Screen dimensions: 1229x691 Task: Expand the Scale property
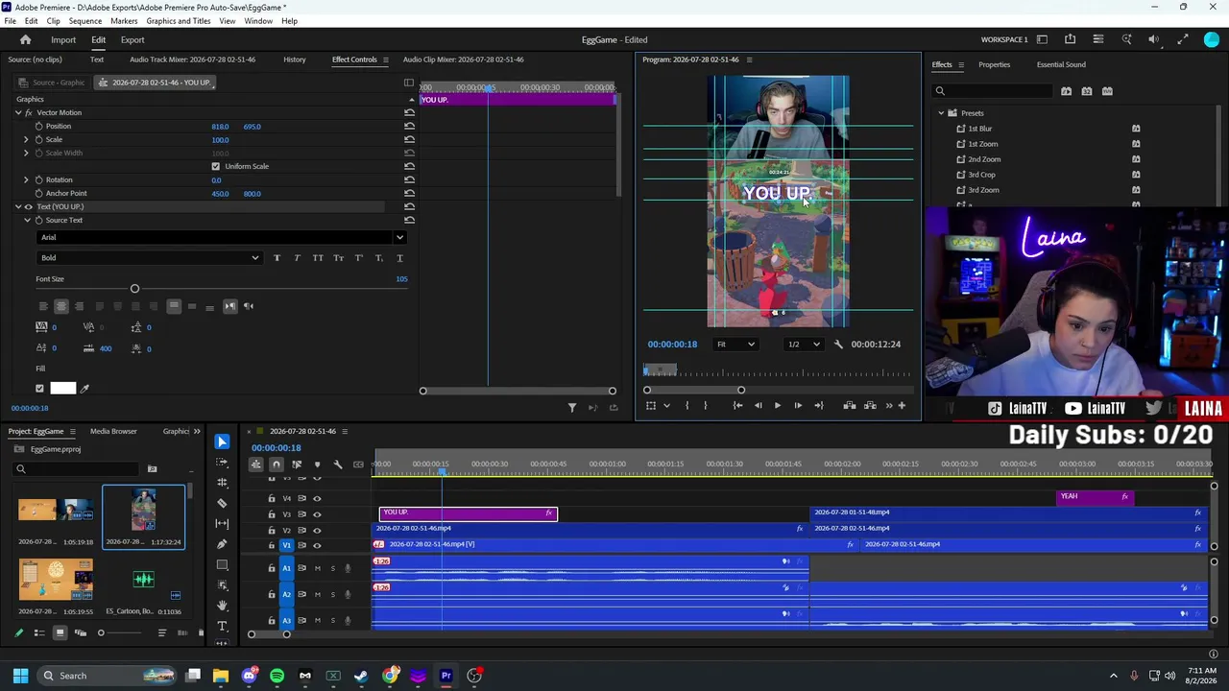tap(26, 140)
